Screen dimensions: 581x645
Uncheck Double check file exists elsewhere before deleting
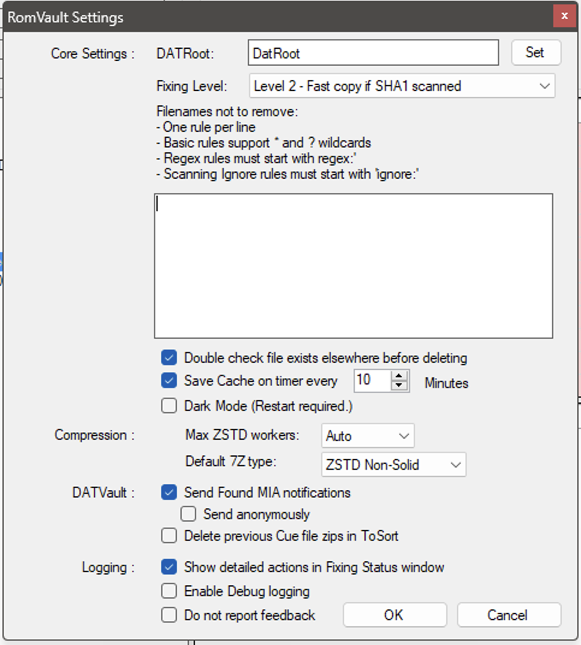click(169, 358)
